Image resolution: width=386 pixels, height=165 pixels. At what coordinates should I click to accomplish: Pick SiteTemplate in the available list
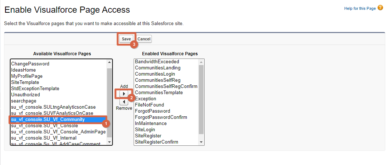pyautogui.click(x=25, y=82)
